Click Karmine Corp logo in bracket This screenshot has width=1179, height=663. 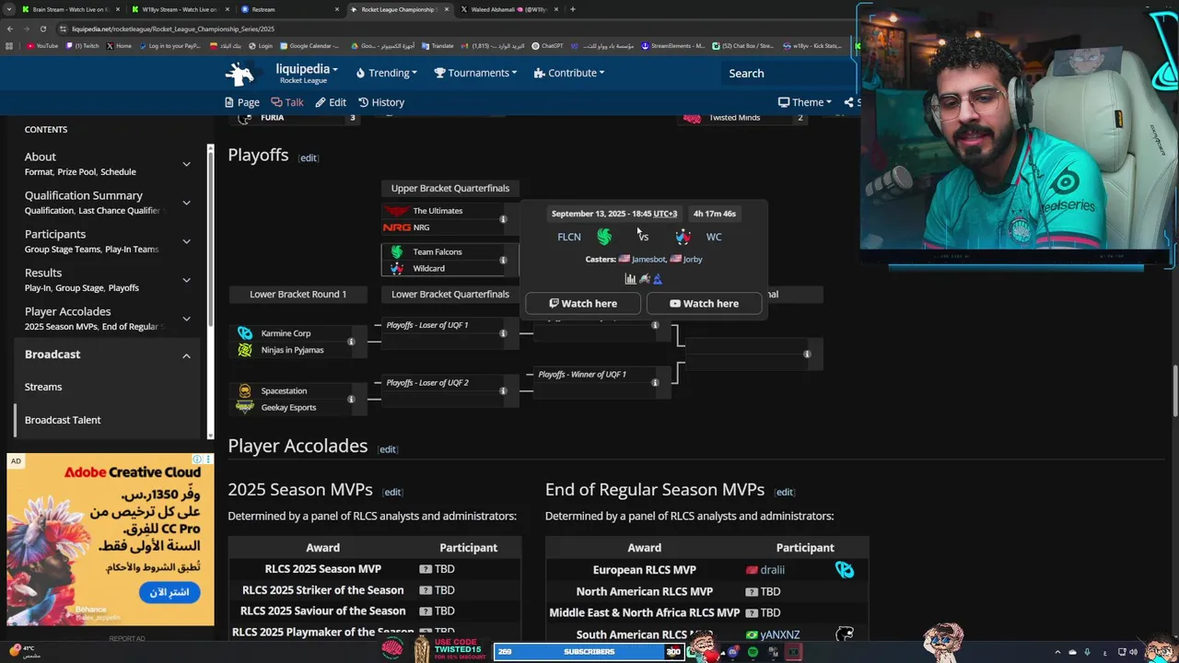point(245,333)
